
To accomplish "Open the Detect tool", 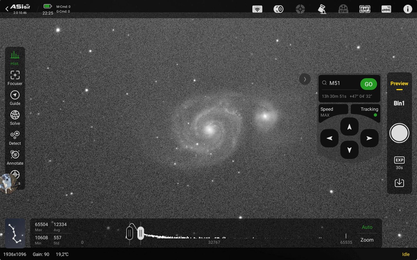I will click(15, 137).
